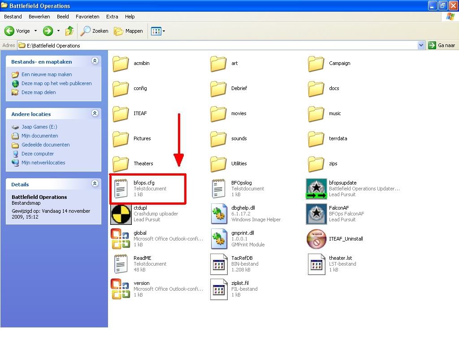
Task: Click Een nieuwe map maken link
Action: tap(47, 74)
